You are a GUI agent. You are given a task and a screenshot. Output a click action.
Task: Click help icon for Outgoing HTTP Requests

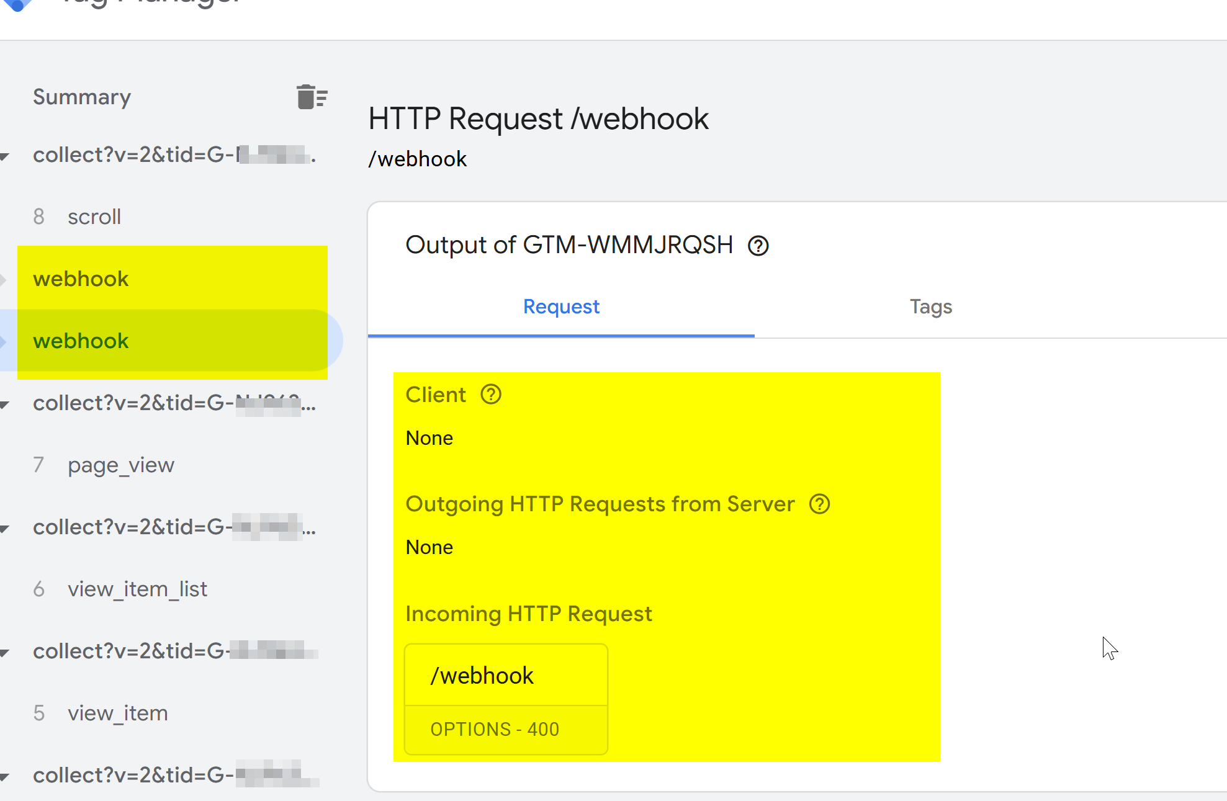[819, 504]
